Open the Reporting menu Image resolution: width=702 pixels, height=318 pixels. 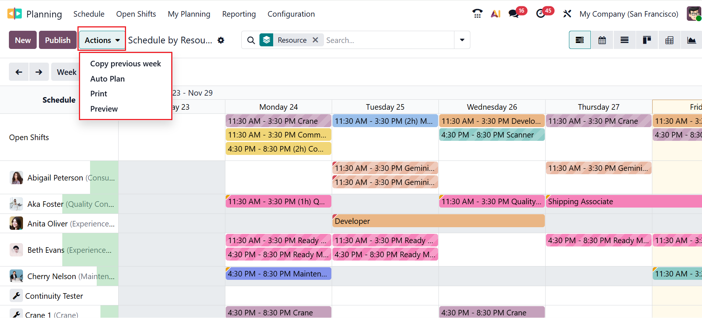coord(239,14)
